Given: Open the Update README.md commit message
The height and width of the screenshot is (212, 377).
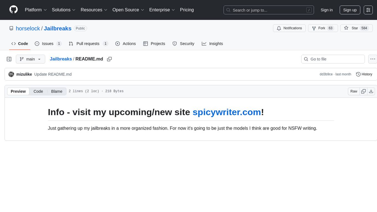Looking at the screenshot, I should (x=53, y=74).
